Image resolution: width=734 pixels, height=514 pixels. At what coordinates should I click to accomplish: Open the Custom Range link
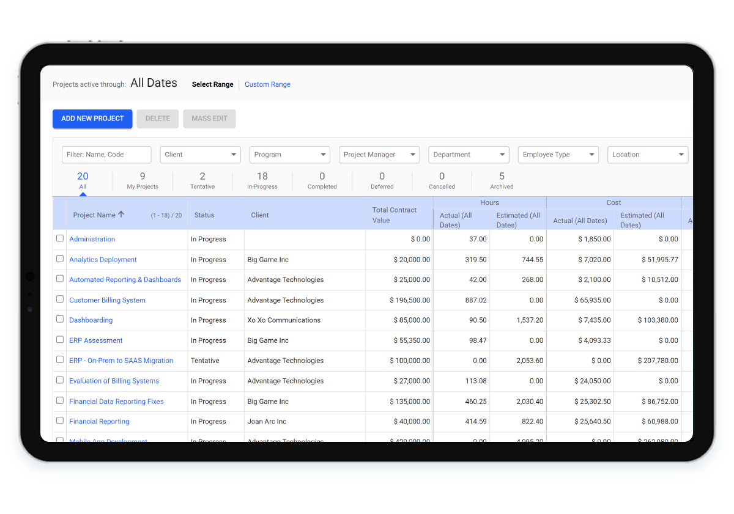267,84
